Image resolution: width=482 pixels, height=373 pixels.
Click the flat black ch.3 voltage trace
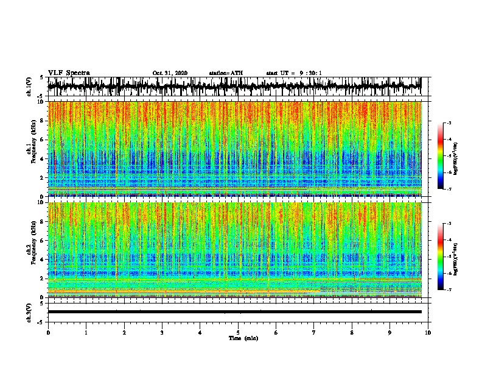tap(234, 312)
